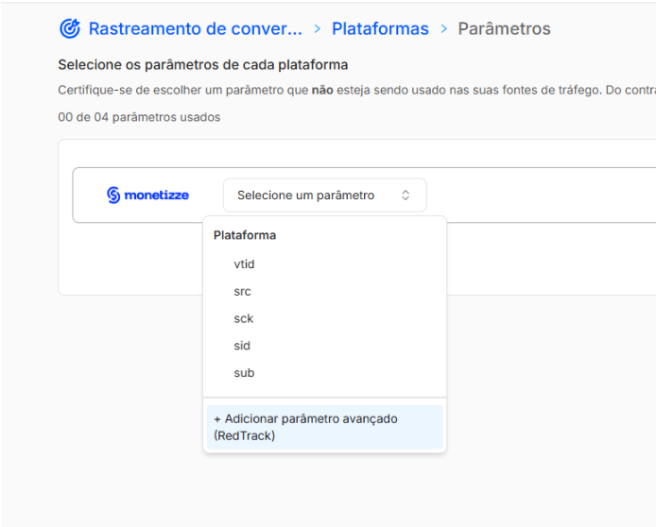Click the Plataforma group header in the list

point(245,235)
